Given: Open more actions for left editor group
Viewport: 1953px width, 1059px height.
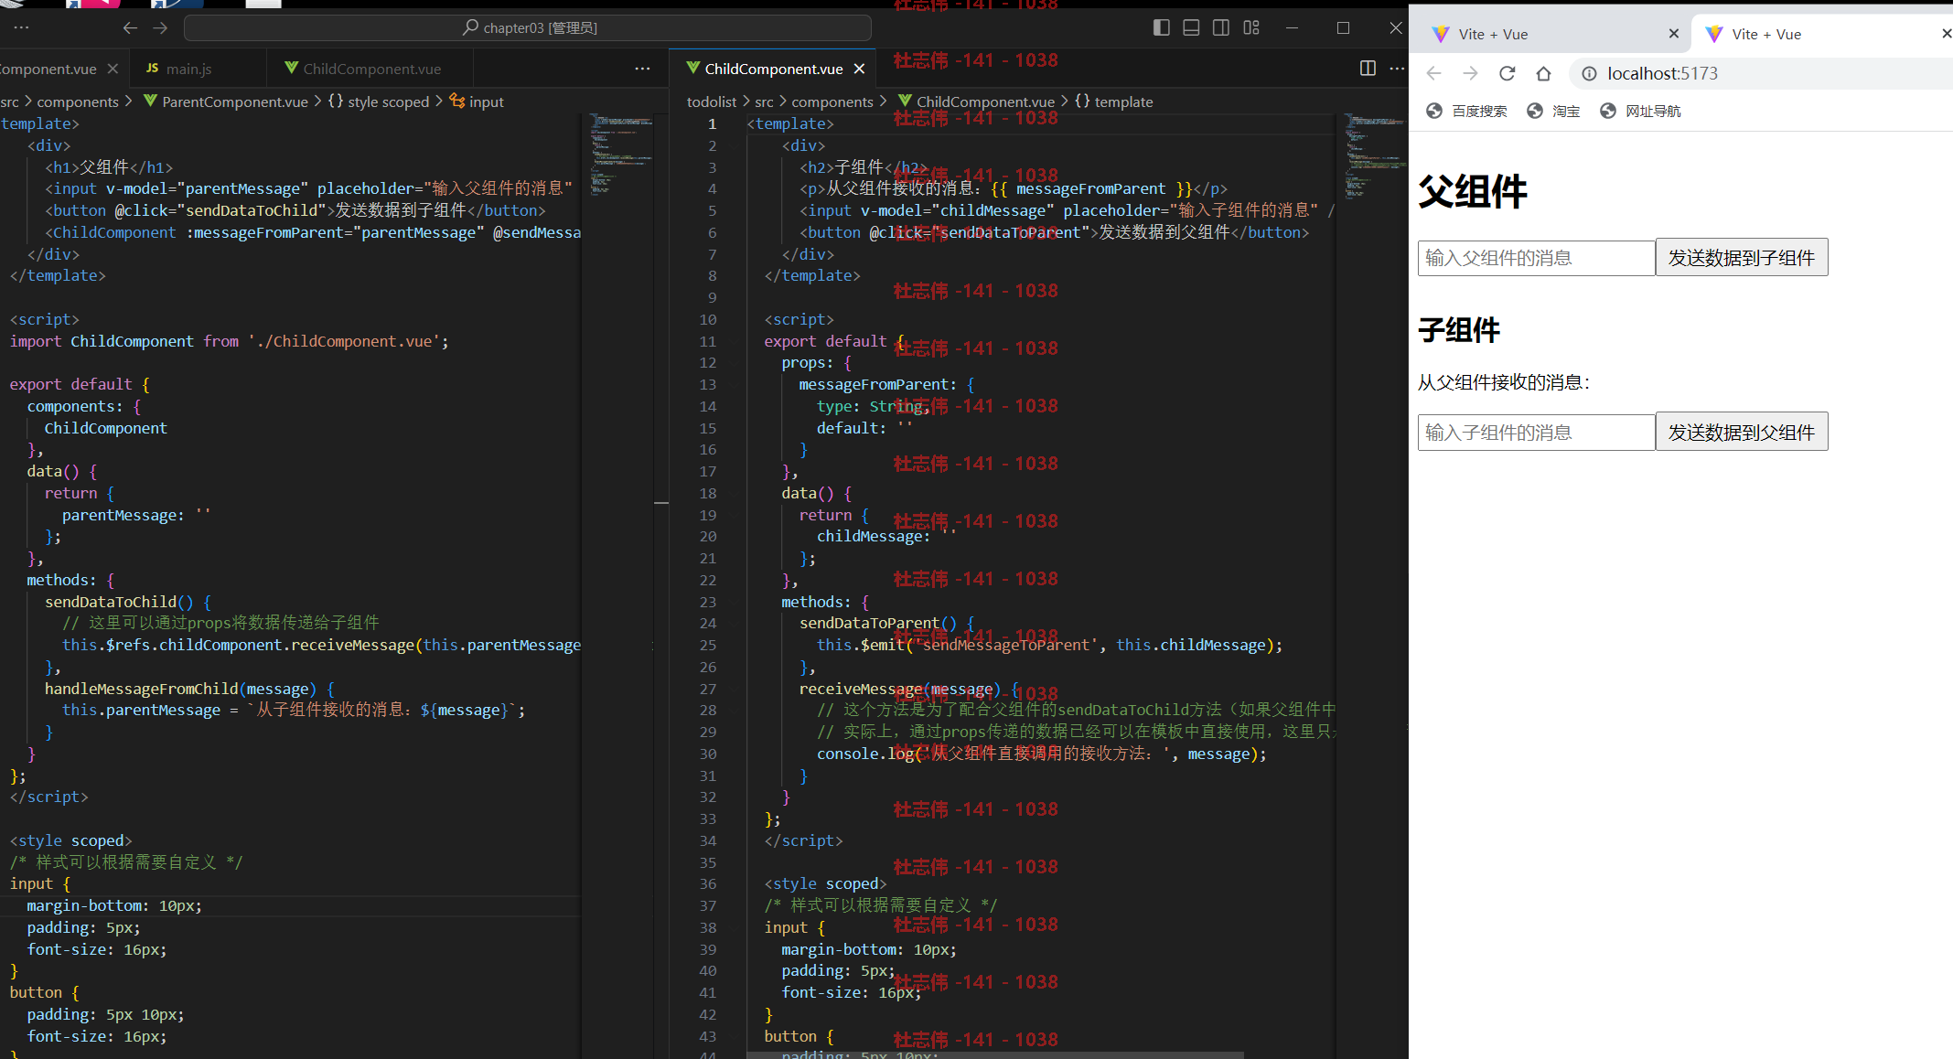Looking at the screenshot, I should pyautogui.click(x=642, y=69).
